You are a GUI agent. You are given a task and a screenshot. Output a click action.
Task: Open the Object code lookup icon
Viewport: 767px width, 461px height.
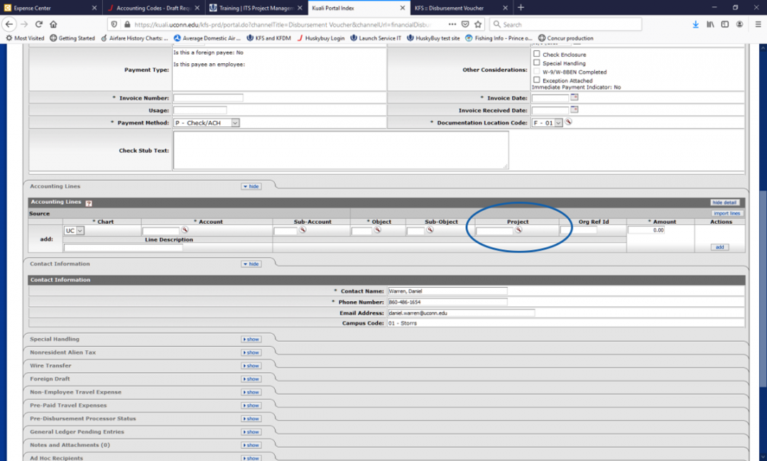(x=377, y=231)
